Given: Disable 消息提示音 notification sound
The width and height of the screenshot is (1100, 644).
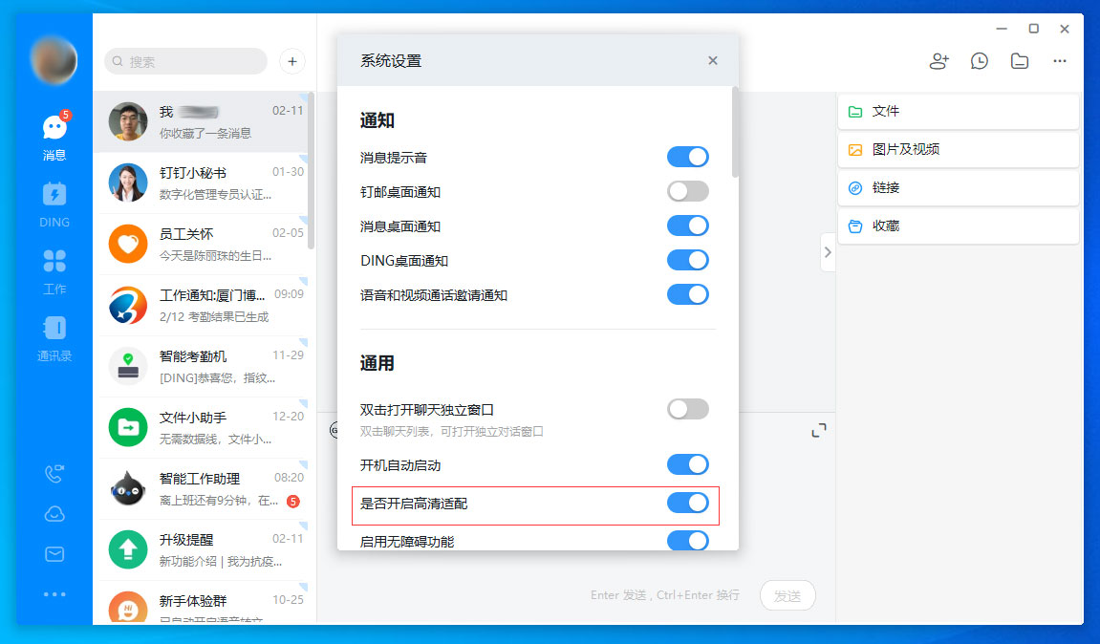Looking at the screenshot, I should 687,157.
